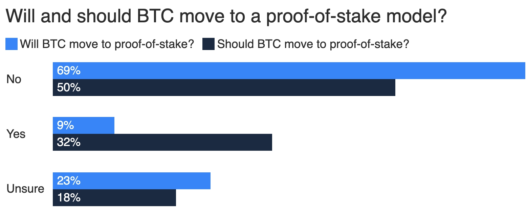Viewport: 528px width, 219px height.
Task: Click the chart title about proof-of-stake
Action: (226, 16)
